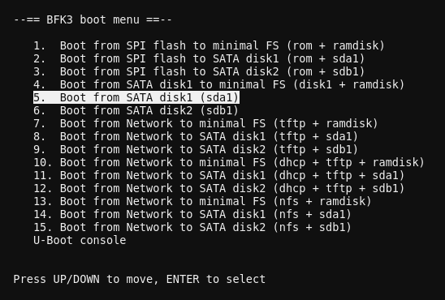The height and width of the screenshot is (300, 445).
Task: Choose entry 15 Network nfs + sdb1
Action: pyautogui.click(x=192, y=228)
